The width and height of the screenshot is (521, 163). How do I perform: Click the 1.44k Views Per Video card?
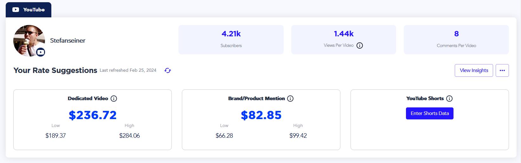coord(344,39)
